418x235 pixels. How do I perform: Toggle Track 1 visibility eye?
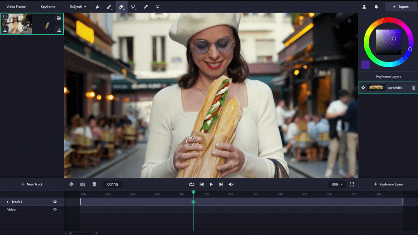tap(55, 202)
